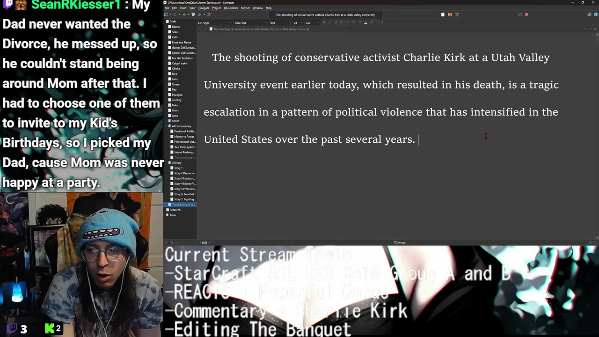The image size is (599, 337).
Task: Click the green Add document plus icon
Action: click(184, 15)
